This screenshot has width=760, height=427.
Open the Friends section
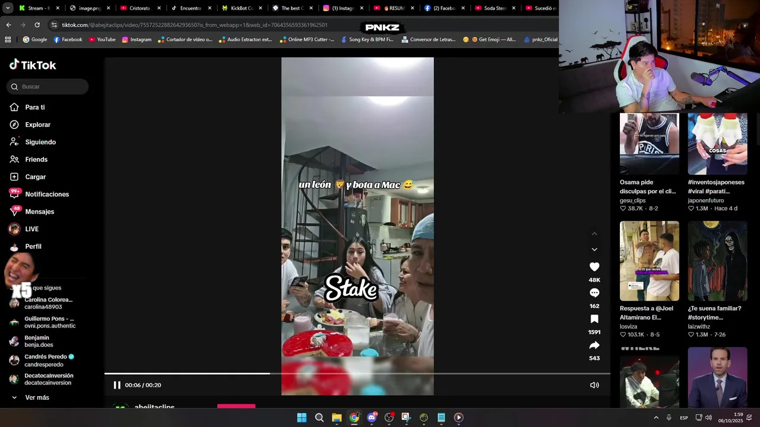pos(28,160)
